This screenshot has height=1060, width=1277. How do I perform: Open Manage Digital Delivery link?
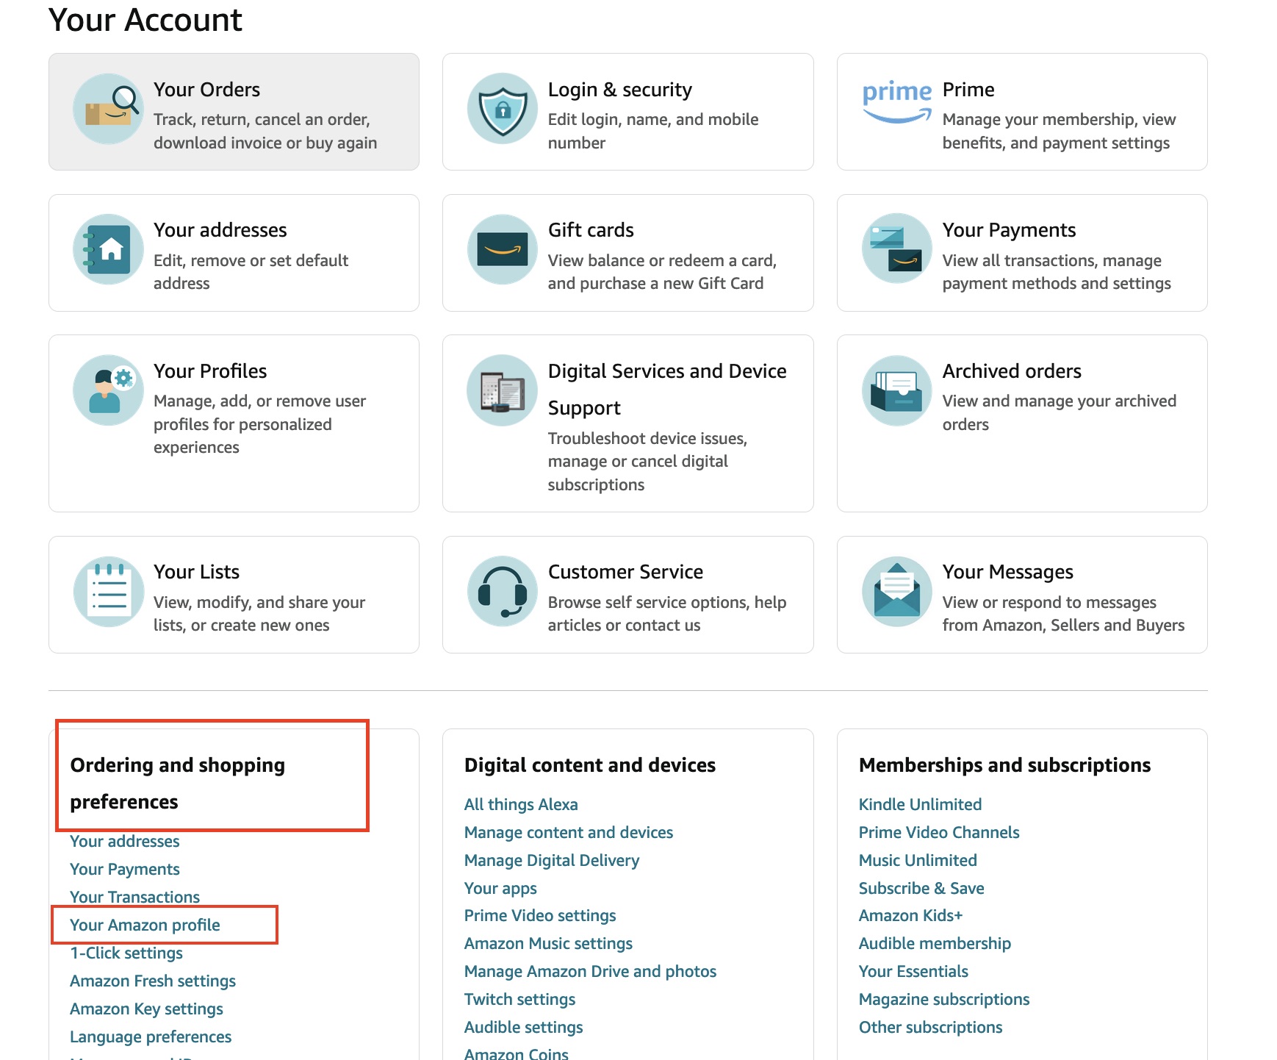click(551, 860)
